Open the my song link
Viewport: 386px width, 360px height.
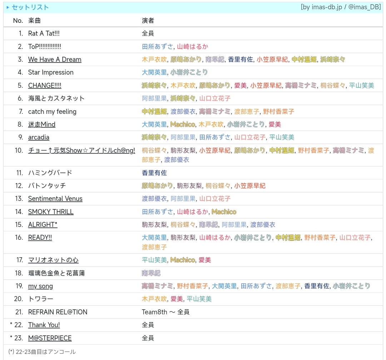point(40,286)
